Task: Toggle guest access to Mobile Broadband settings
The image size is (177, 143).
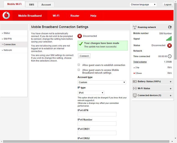Action: (79, 70)
